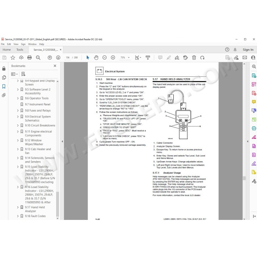Open 9.14 Solenoids, Sensors and Senders bookmark

[x=40, y=160]
